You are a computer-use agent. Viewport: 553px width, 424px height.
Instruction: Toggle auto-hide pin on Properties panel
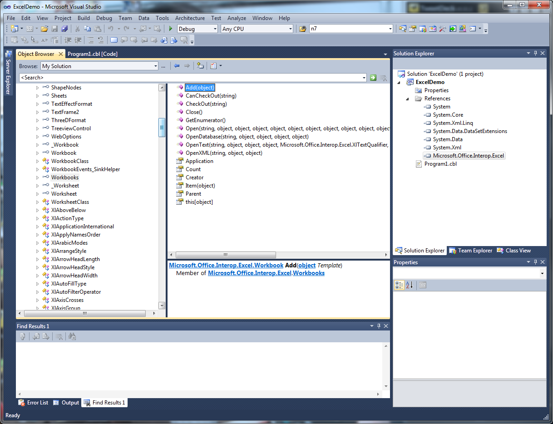click(x=536, y=262)
